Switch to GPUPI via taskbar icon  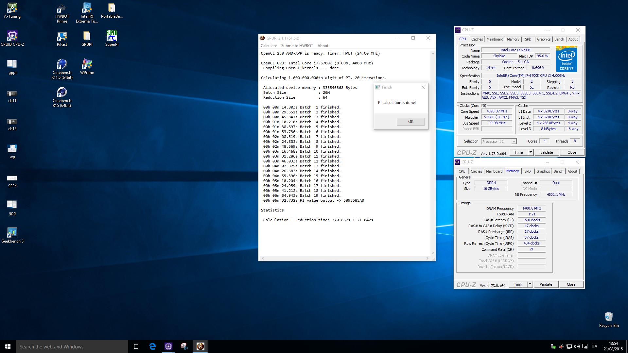[x=201, y=346]
